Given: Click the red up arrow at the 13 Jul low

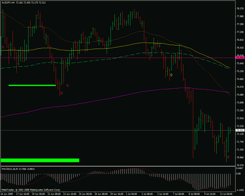Looking at the screenshot, I should [228, 157].
